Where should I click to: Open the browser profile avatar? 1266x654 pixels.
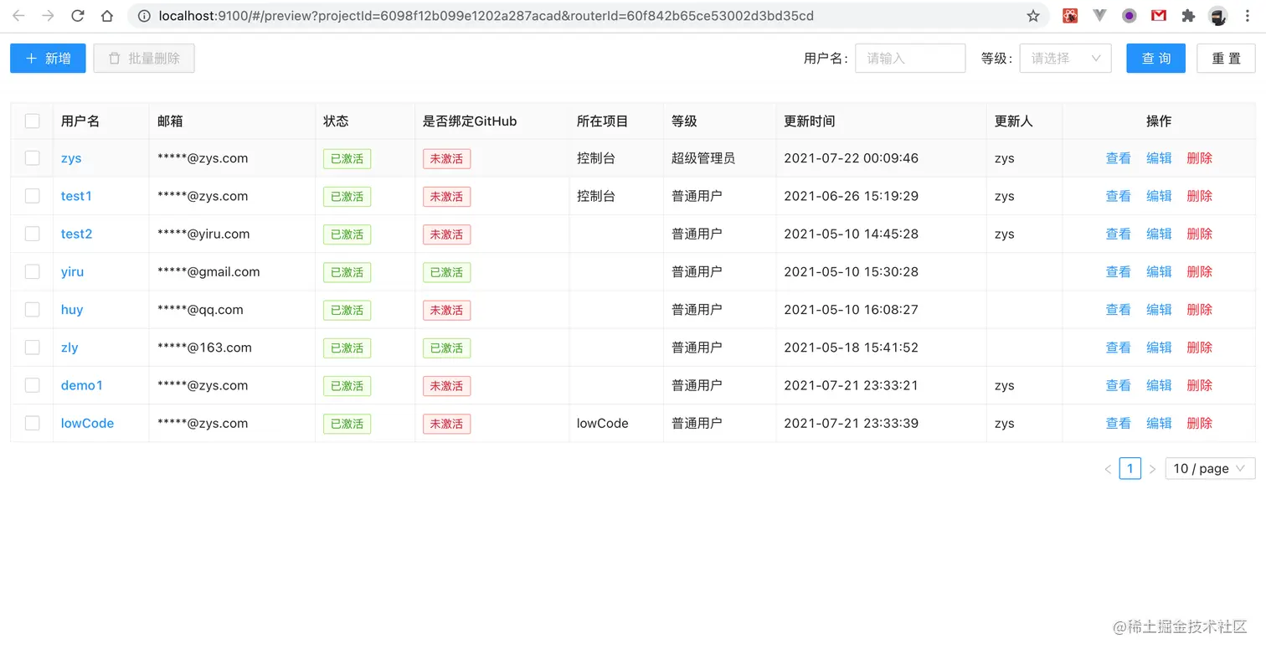point(1218,16)
